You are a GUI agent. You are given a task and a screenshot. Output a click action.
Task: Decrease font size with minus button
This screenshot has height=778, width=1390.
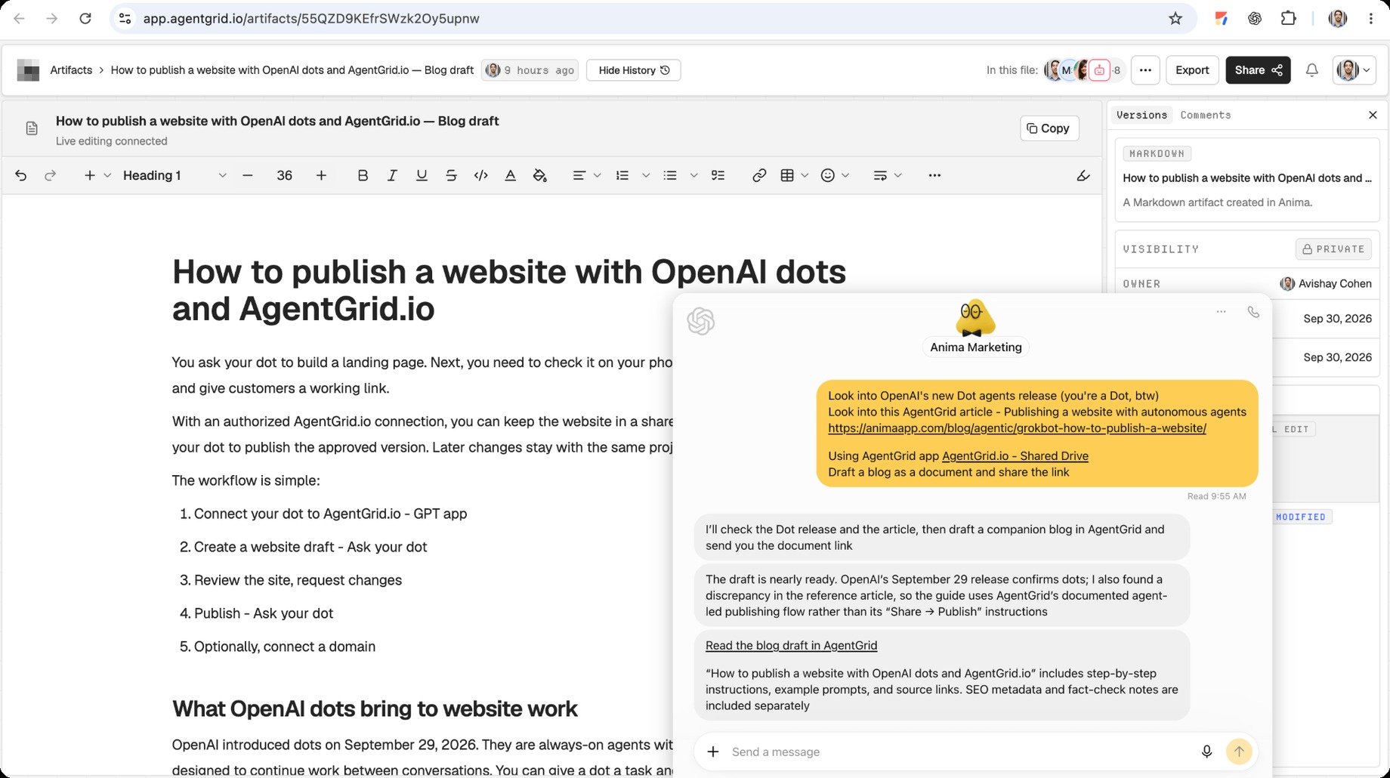pos(247,175)
